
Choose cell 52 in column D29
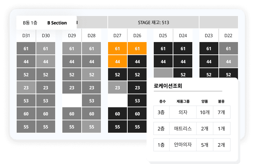point(72,74)
